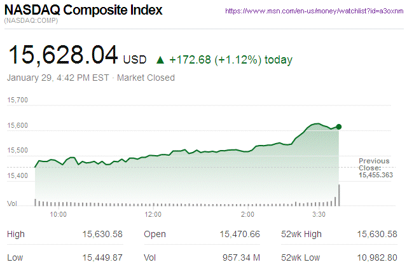Click the 2:00 time axis marker

248,214
